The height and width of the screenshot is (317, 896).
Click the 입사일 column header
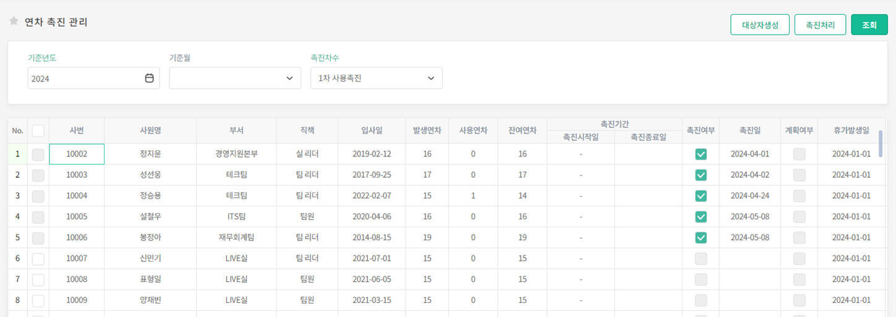[372, 130]
